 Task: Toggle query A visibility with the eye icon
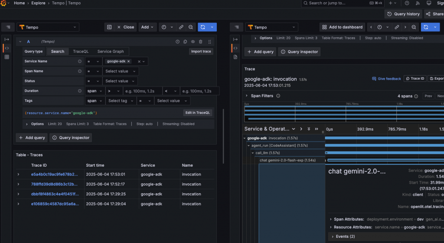click(x=193, y=42)
